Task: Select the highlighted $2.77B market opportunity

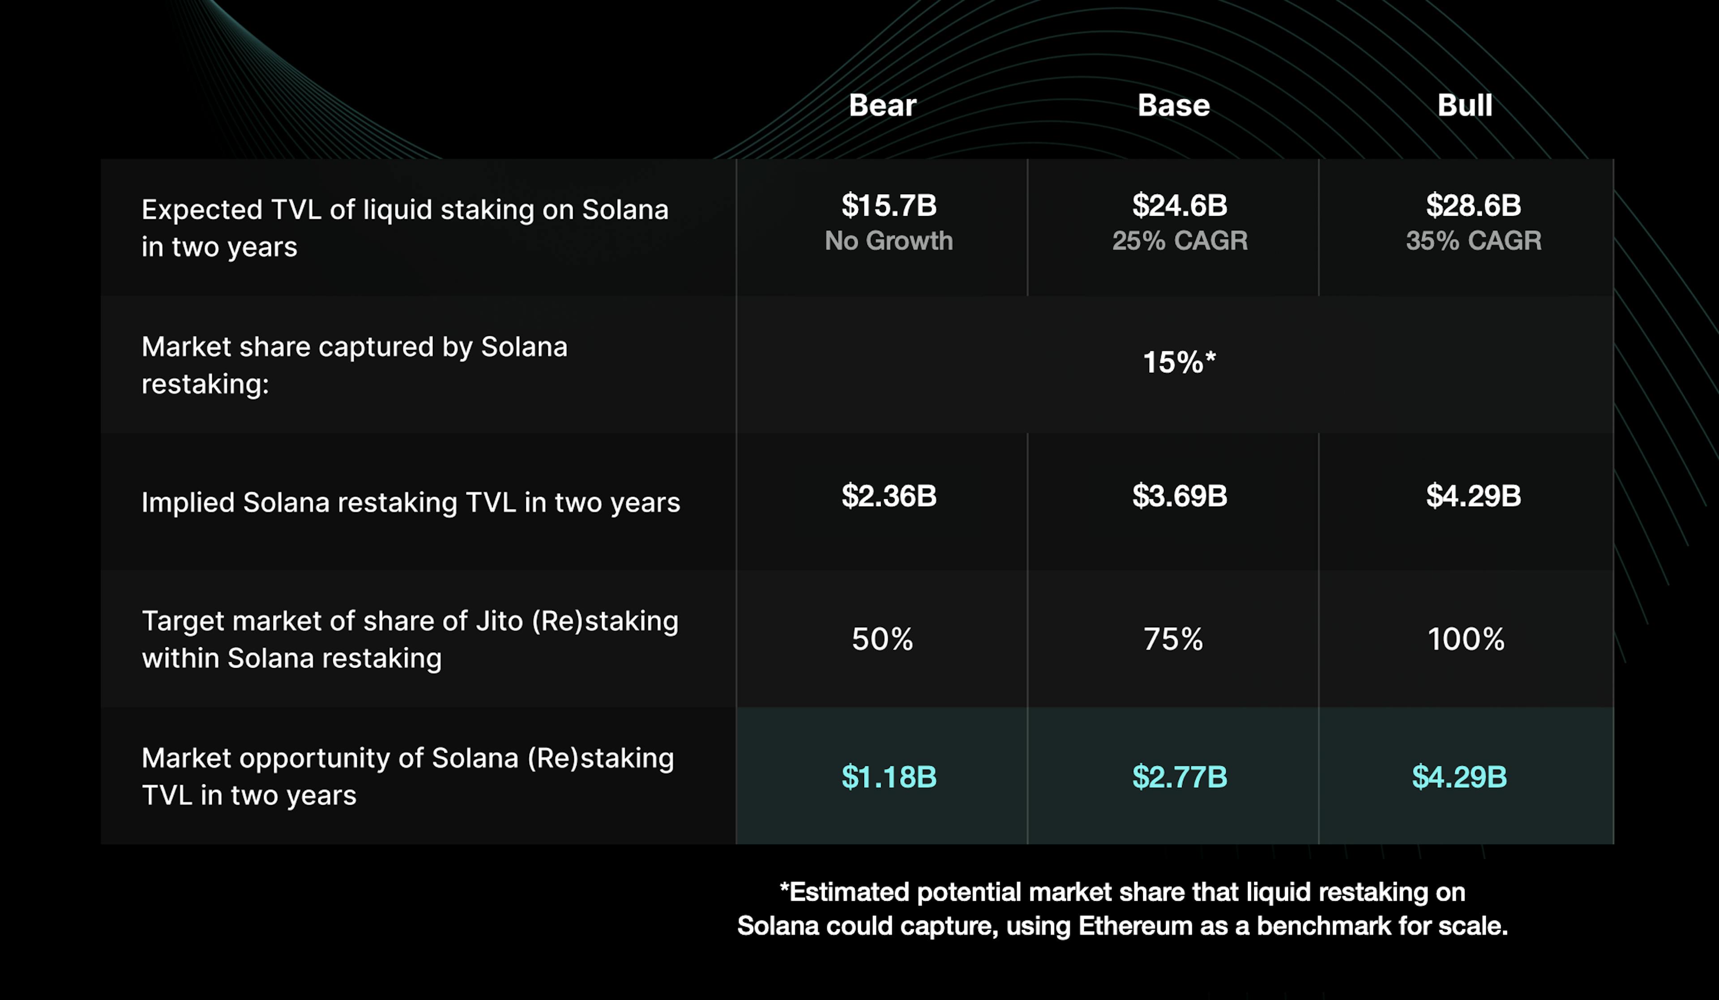Action: point(1180,776)
